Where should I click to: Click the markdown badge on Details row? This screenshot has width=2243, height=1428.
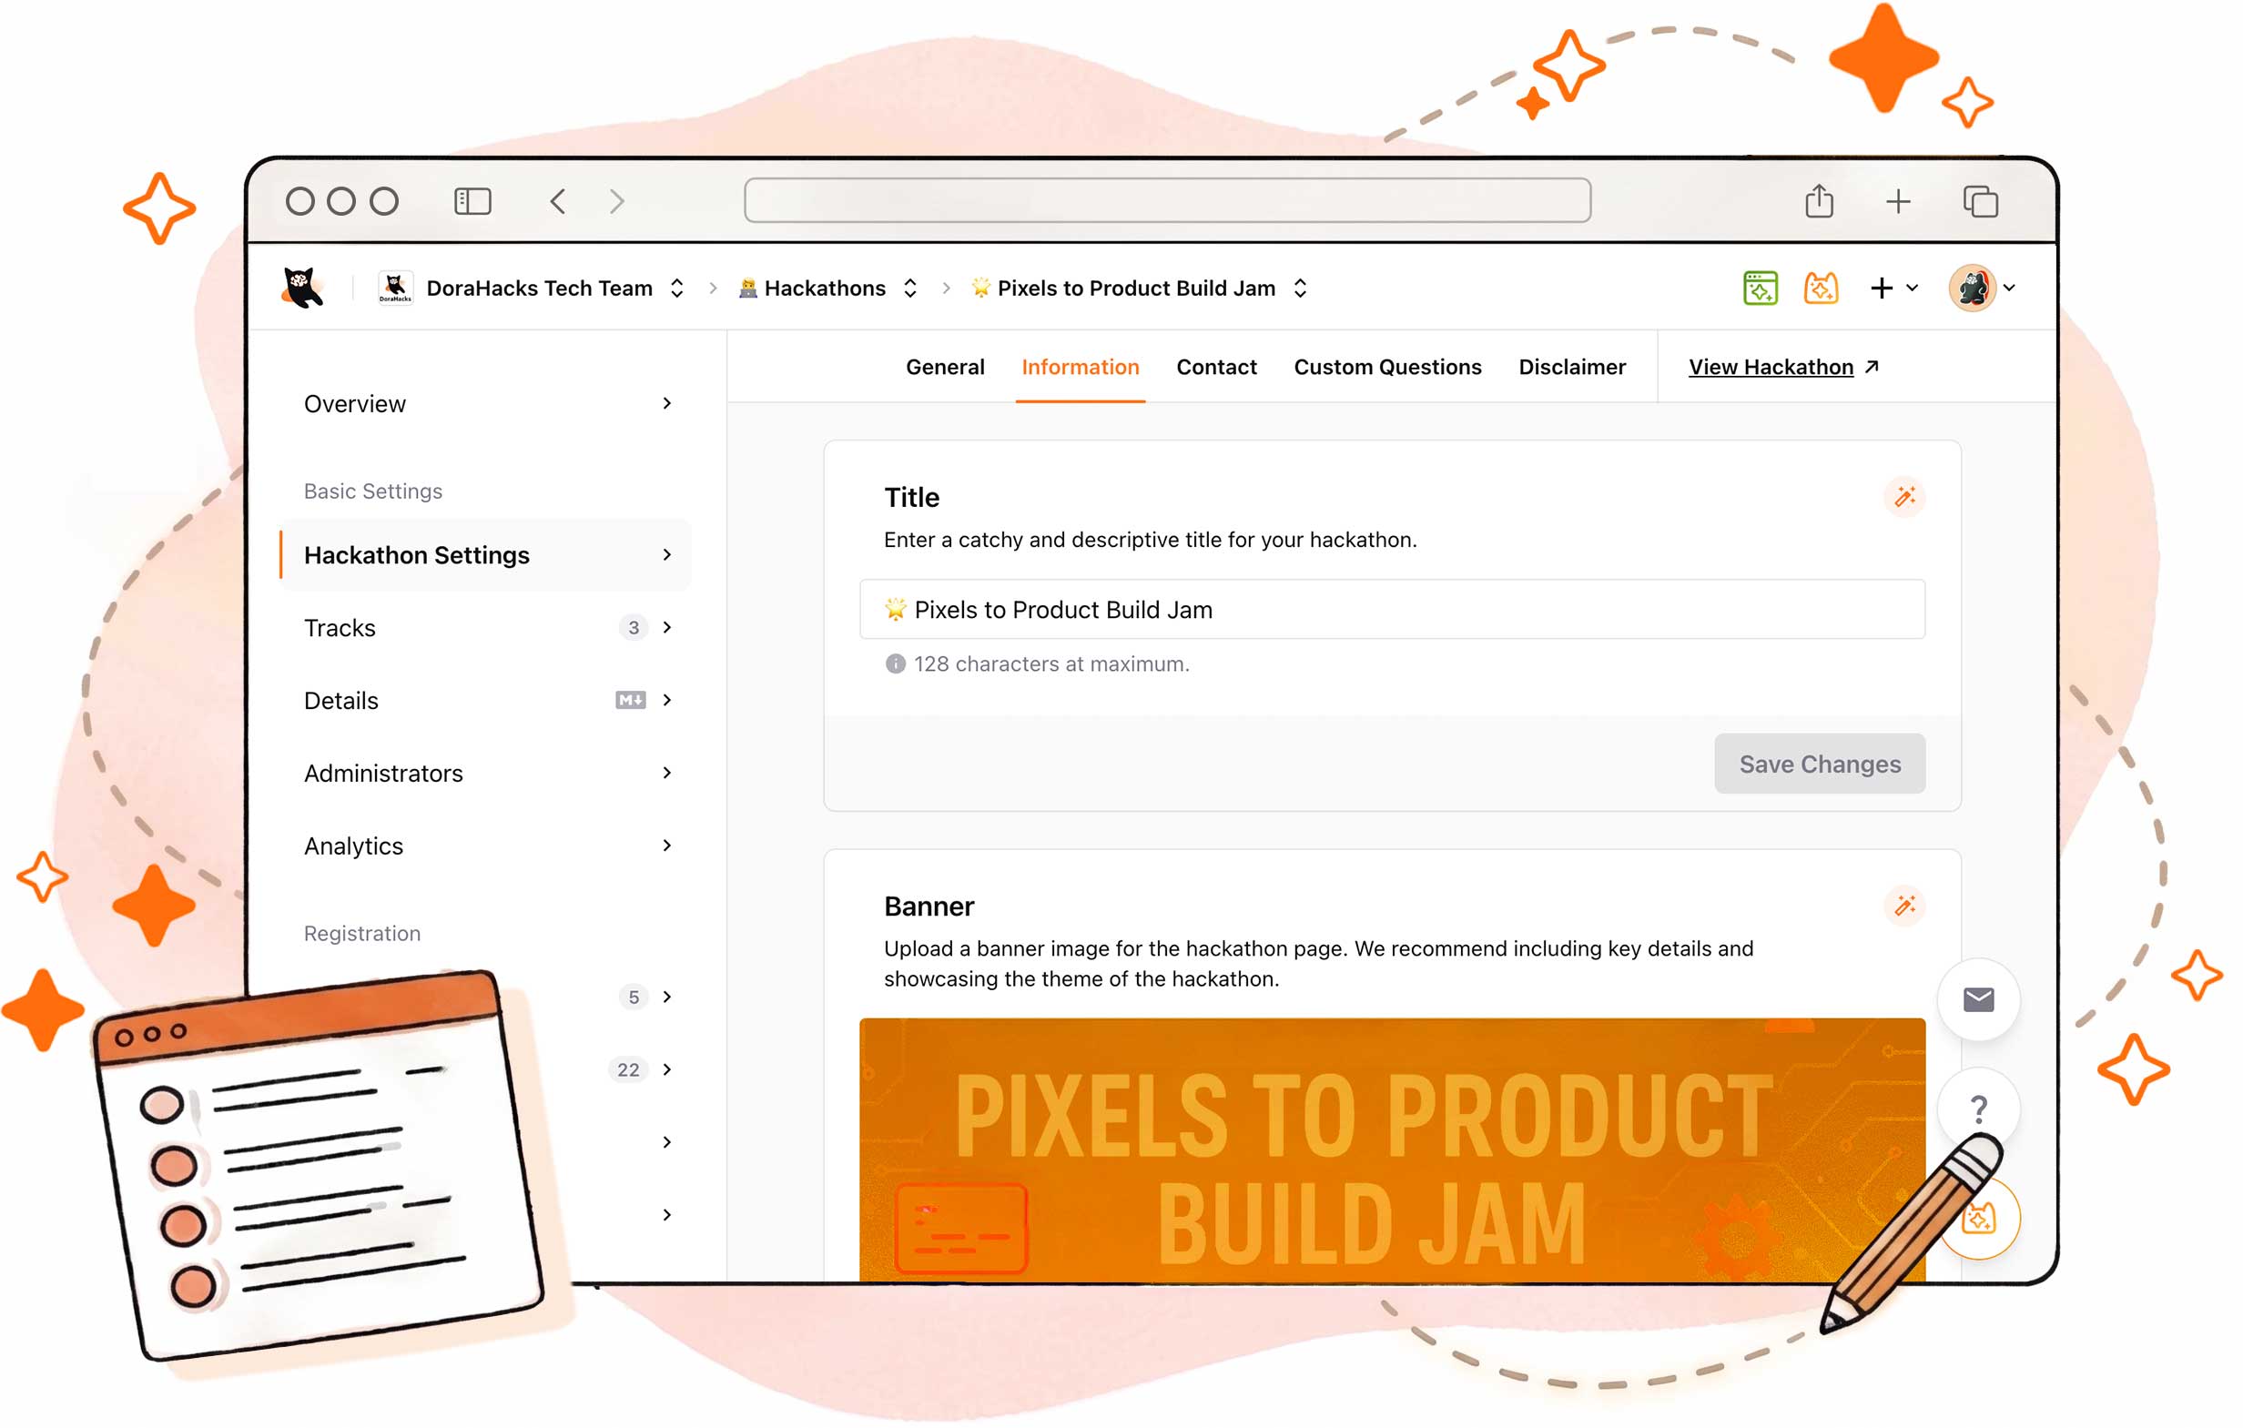click(x=631, y=701)
